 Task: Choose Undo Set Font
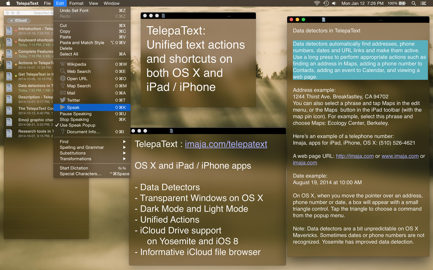pos(92,11)
